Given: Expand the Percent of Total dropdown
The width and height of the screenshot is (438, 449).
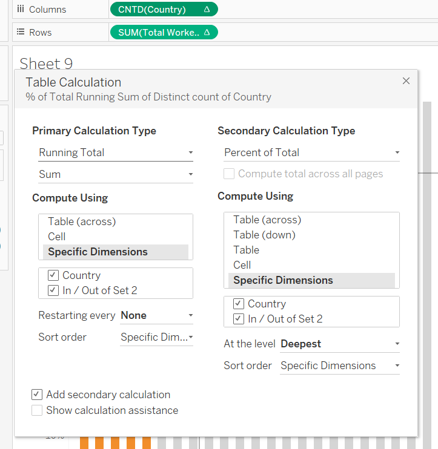Looking at the screenshot, I should click(x=311, y=152).
